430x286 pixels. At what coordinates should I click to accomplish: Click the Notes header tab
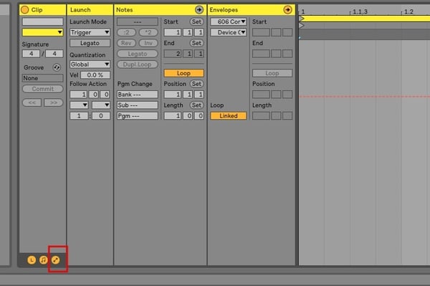point(124,10)
